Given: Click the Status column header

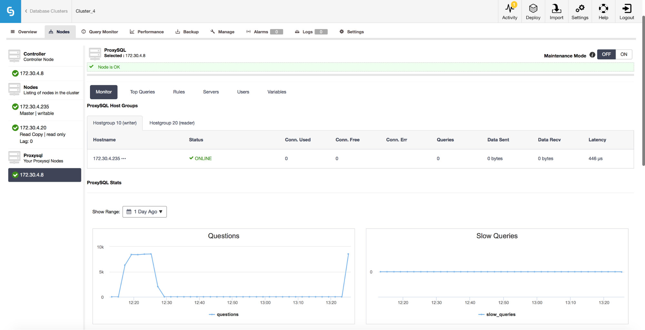Looking at the screenshot, I should click(196, 140).
